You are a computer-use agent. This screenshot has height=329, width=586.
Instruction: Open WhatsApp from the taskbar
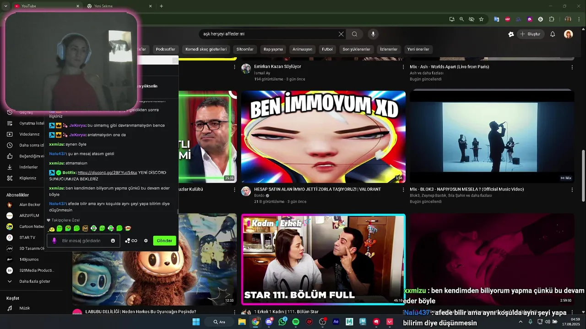(x=282, y=322)
